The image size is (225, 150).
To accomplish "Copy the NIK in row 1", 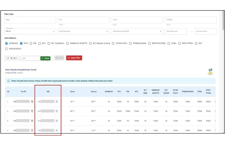I will pos(57,102).
